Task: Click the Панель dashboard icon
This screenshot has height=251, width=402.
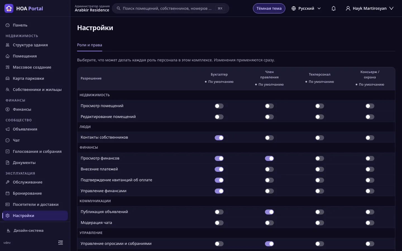Action: [8, 25]
